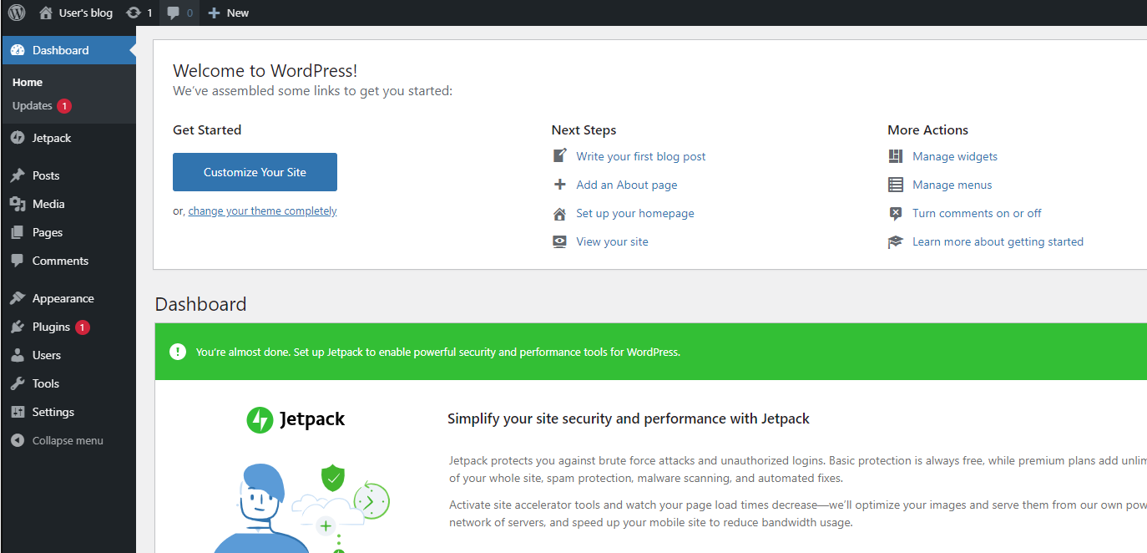Click the Jetpack sidebar icon
Screen dimensions: 1147x553
click(18, 138)
